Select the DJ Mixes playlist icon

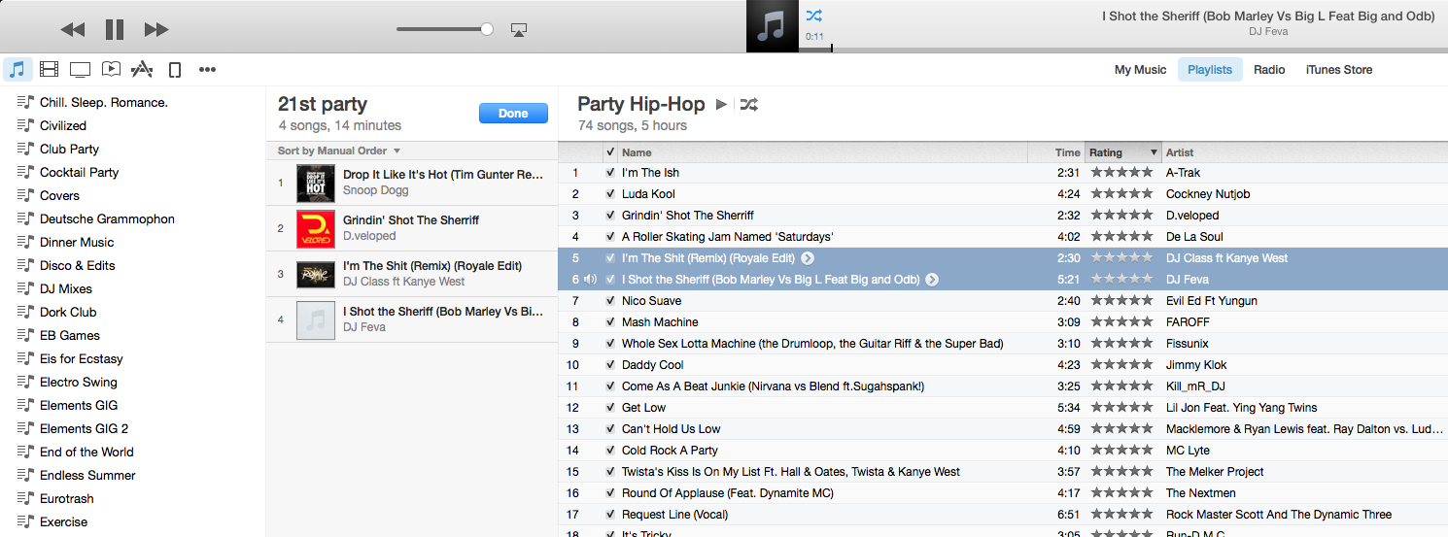(x=25, y=288)
